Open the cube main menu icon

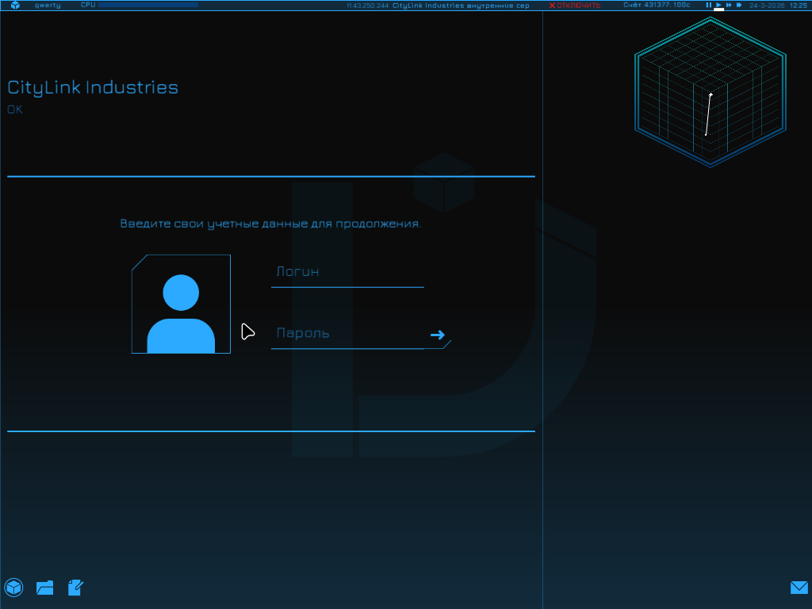point(13,587)
